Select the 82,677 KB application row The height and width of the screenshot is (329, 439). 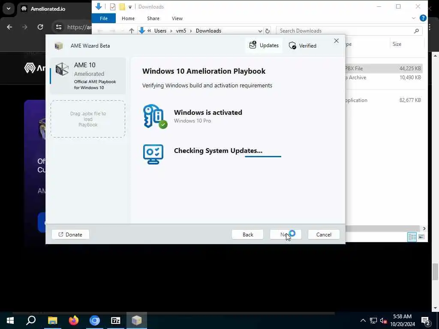pos(384,100)
